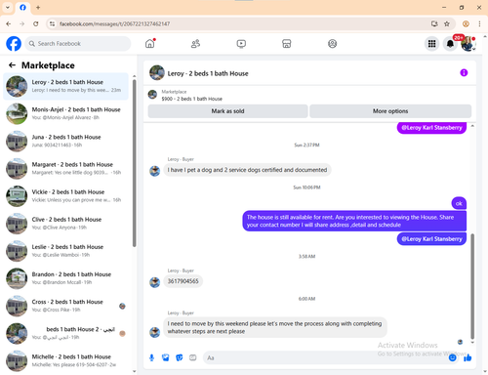Click the $900 - 2 beds 1 bath House listing
The image size is (488, 375).
192,99
